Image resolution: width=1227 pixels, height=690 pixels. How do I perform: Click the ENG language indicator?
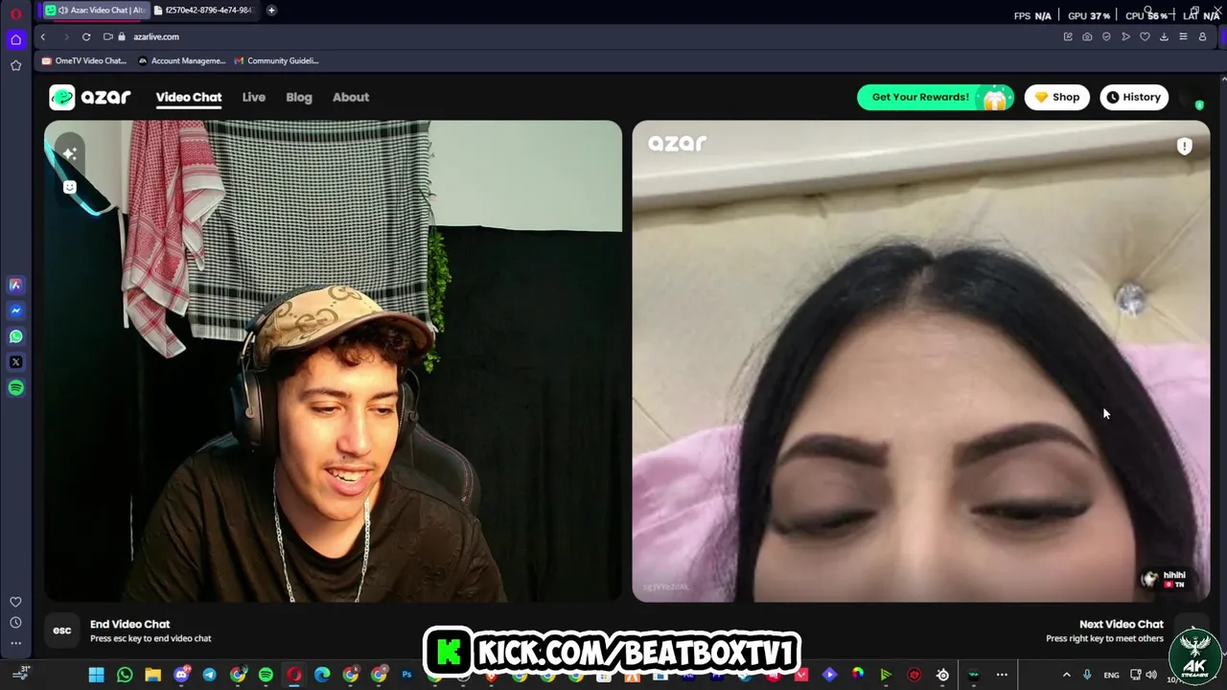[x=1111, y=675]
